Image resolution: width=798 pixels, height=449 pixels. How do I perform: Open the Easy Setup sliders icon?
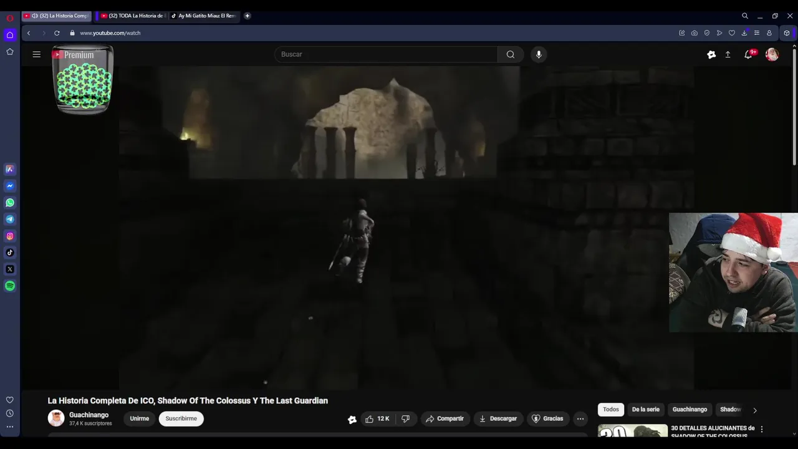757,33
